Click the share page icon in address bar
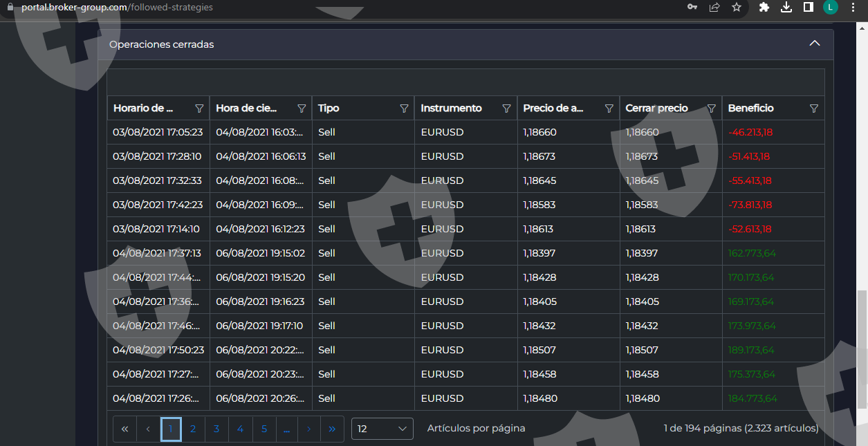The width and height of the screenshot is (868, 446). [714, 8]
